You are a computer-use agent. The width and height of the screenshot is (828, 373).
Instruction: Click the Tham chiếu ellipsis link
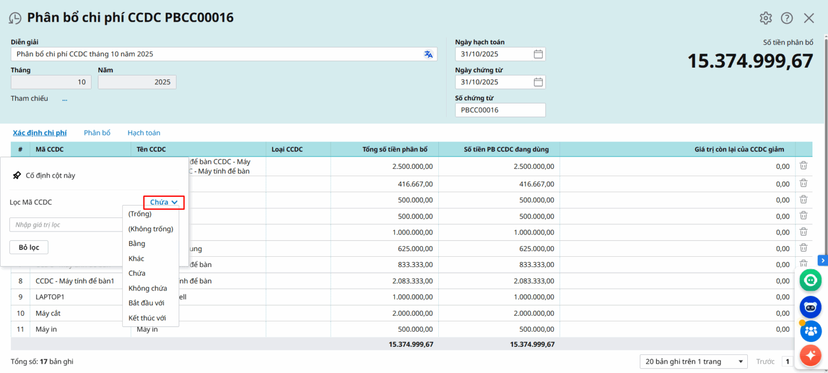(65, 99)
